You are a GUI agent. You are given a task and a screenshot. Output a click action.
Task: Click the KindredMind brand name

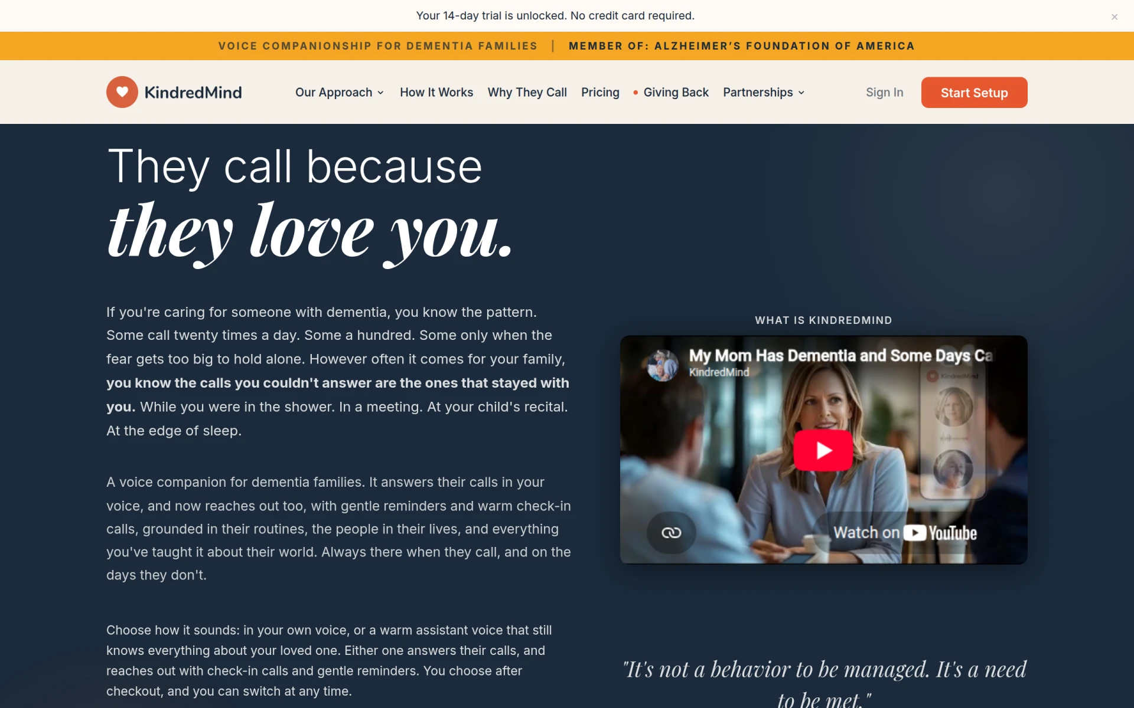pyautogui.click(x=193, y=92)
